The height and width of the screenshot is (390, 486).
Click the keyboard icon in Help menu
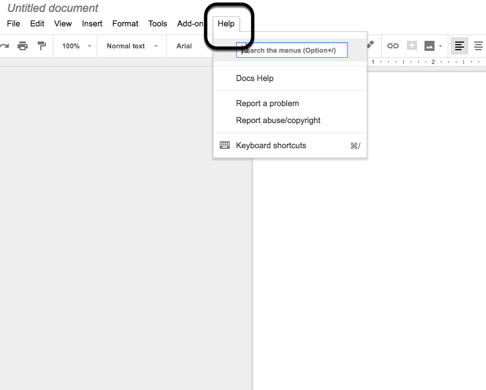click(x=225, y=145)
